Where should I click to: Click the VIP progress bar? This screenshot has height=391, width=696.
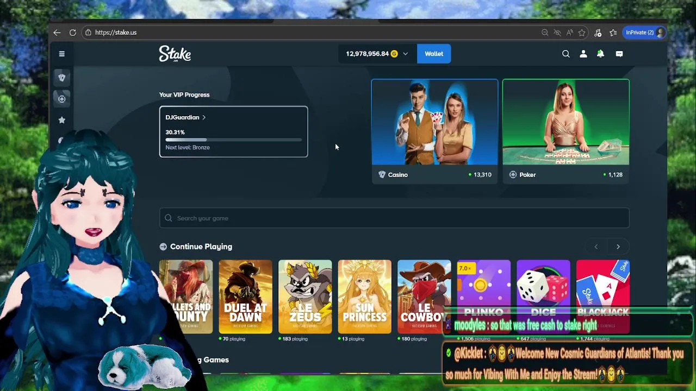[233, 140]
